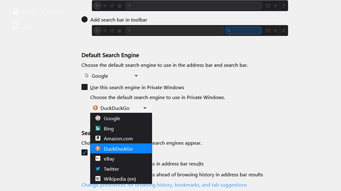Click home icon in upper toolbar preview
This screenshot has height=191, width=341.
pyautogui.click(x=119, y=6)
